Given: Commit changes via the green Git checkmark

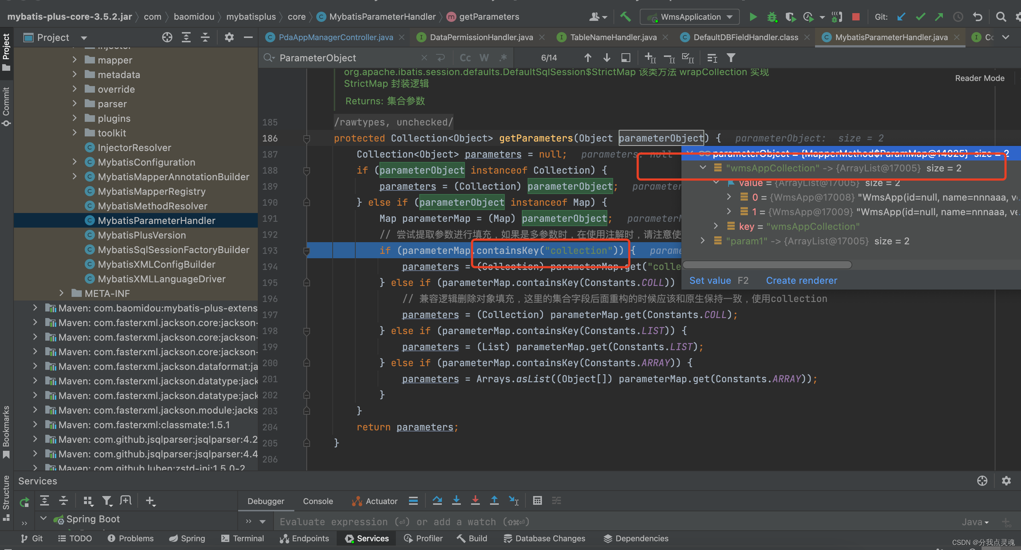Looking at the screenshot, I should pos(920,17).
